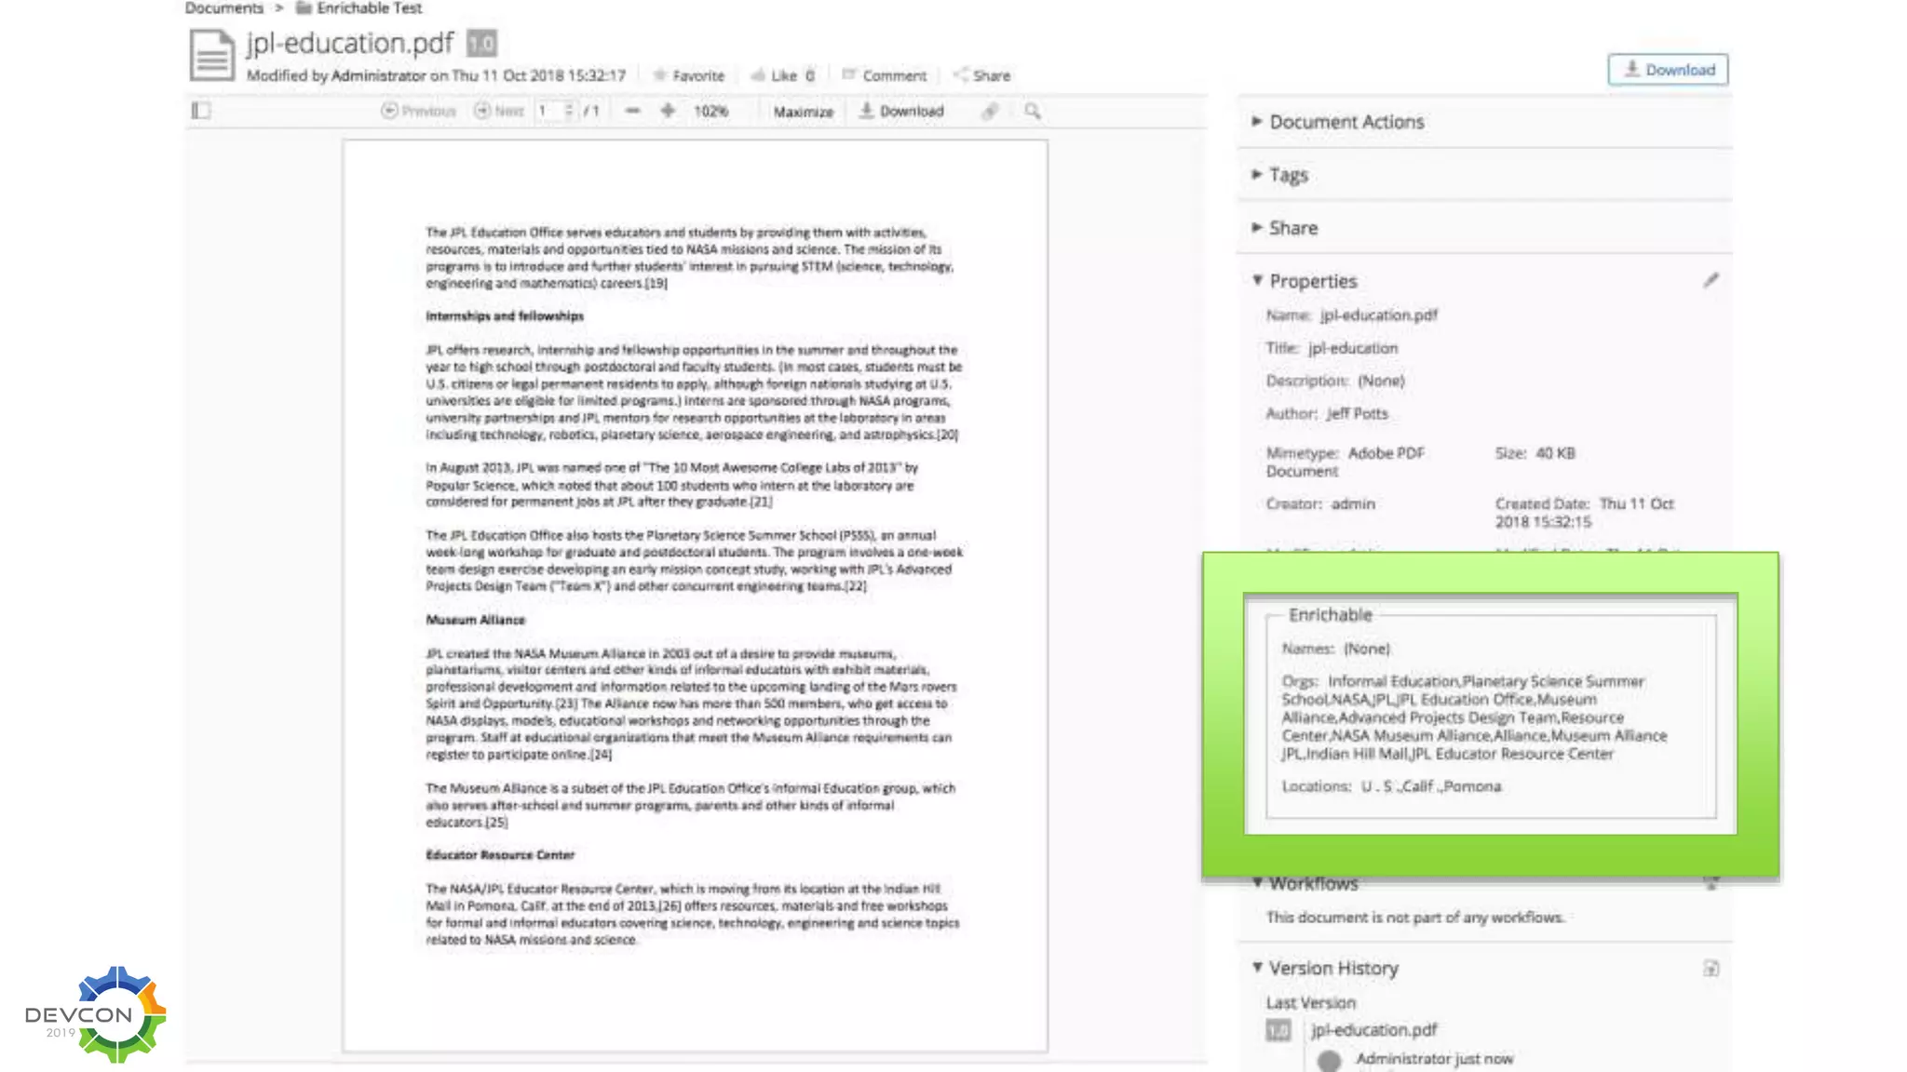Viewport: 1907px width, 1072px height.
Task: Click Download in viewer toolbar
Action: click(x=901, y=111)
